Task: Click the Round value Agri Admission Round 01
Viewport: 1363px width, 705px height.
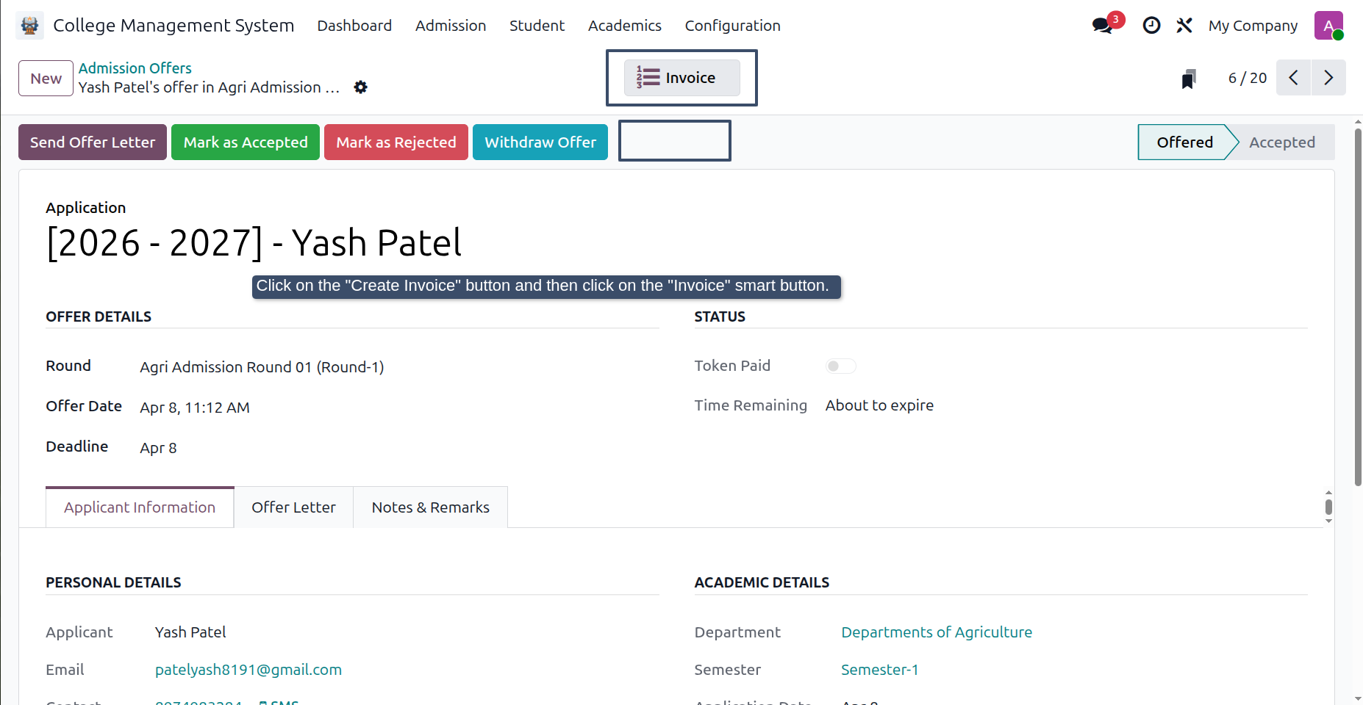Action: (262, 367)
